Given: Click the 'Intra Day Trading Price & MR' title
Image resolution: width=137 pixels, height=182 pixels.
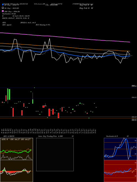Looking at the screenshot, I should (x=50, y=136).
